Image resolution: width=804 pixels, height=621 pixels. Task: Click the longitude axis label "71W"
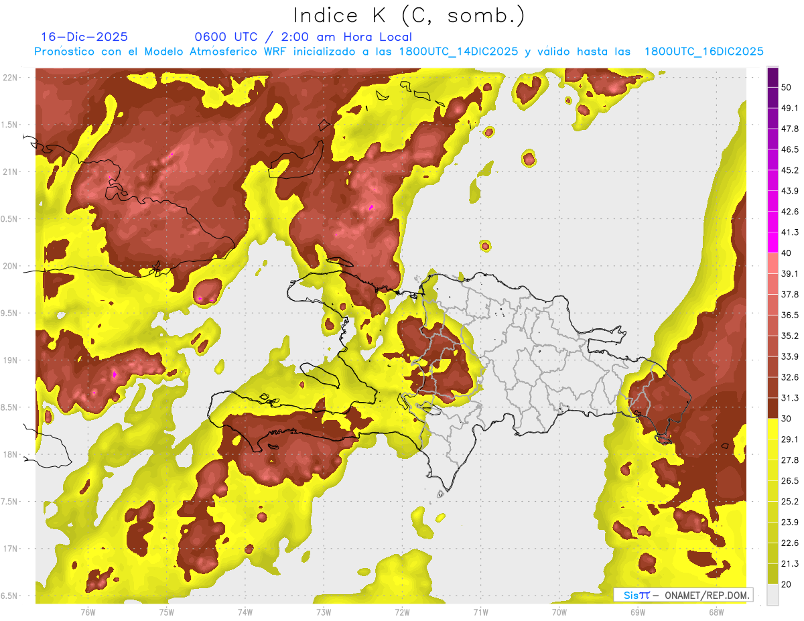pos(480,612)
